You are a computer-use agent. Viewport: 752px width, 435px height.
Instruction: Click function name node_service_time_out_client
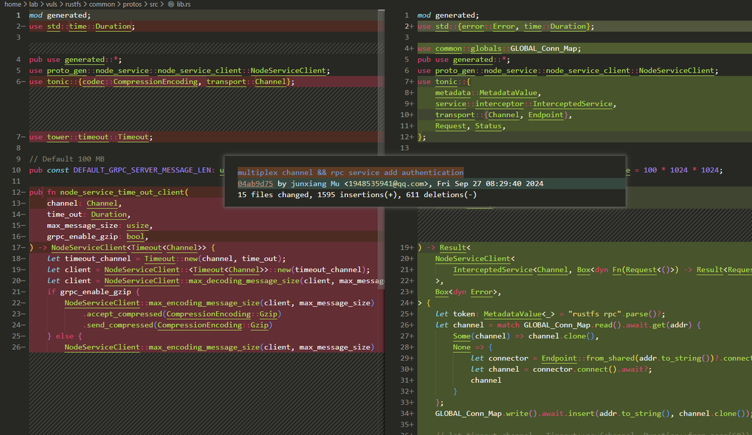(123, 193)
